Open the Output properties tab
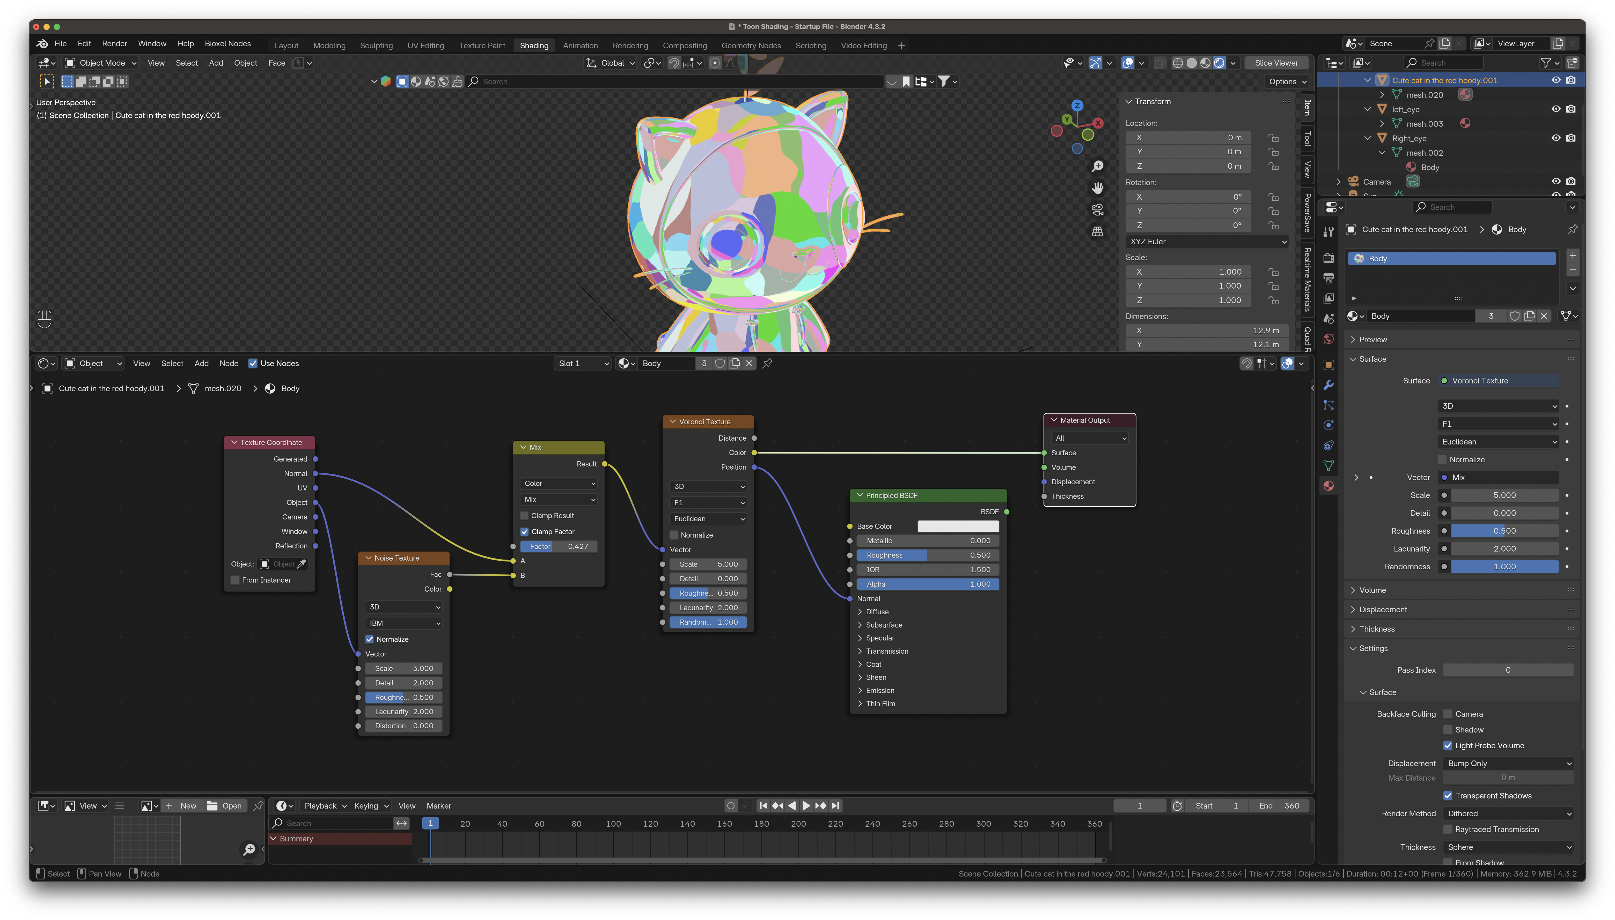The height and width of the screenshot is (920, 1615). (x=1328, y=279)
